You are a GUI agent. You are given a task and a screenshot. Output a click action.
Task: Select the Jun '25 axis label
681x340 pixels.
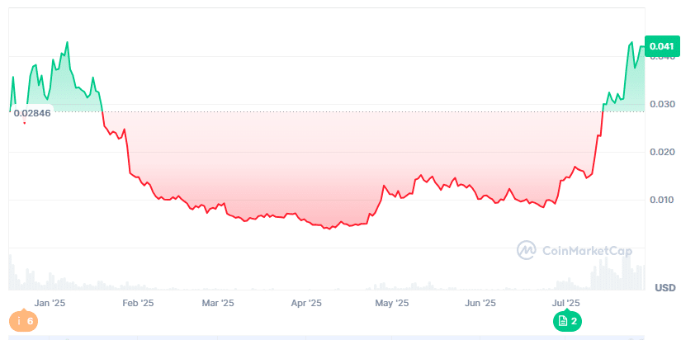[480, 303]
